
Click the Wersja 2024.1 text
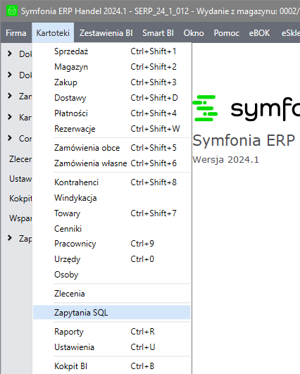(x=225, y=160)
